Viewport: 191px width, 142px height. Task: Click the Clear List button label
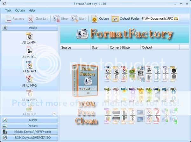click(41, 19)
